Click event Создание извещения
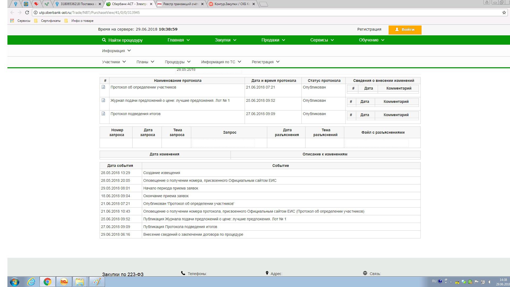Viewport: 510px width, 287px height. tap(161, 173)
